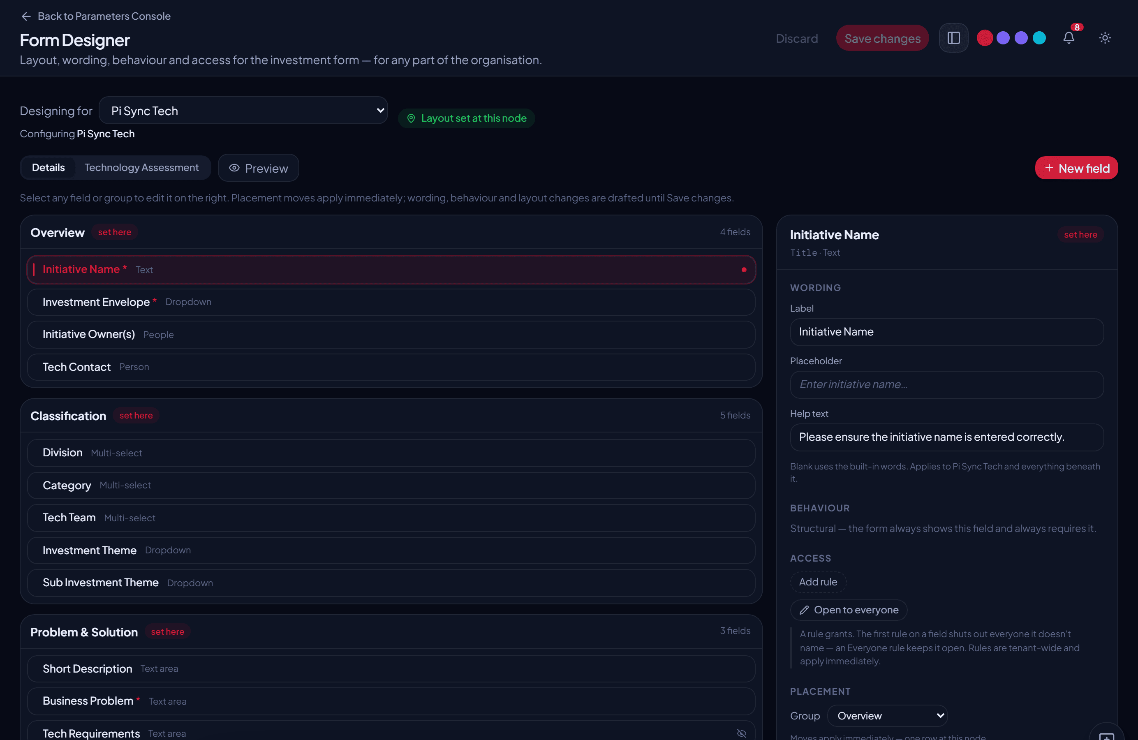Select the Tech Requirements field row
The image size is (1138, 740).
[391, 731]
